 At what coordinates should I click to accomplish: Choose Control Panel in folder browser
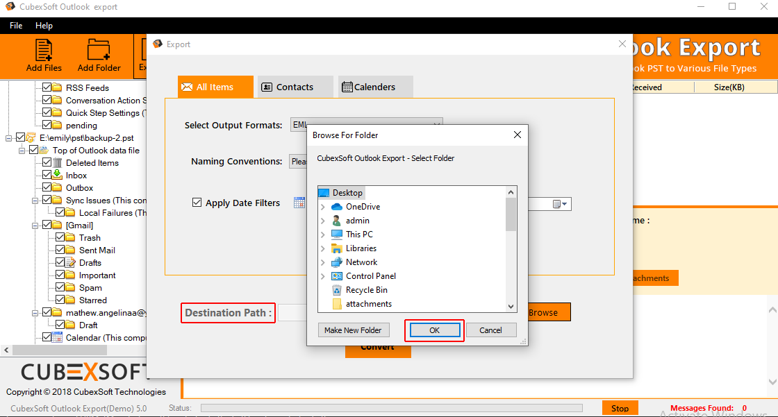tap(370, 276)
